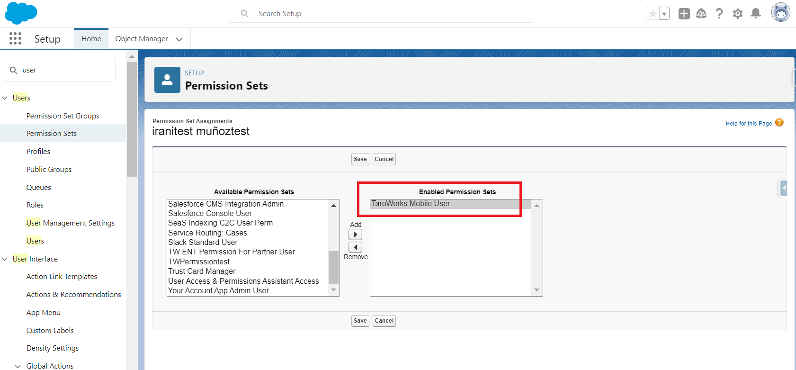This screenshot has height=370, width=796.
Task: Open Custom Labels in sidebar
Action: coord(50,331)
